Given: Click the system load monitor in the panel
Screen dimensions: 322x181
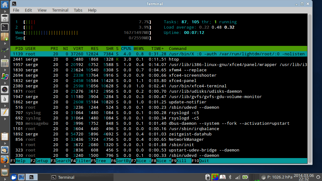Looking at the screenshot, I should pyautogui.click(x=255, y=177).
